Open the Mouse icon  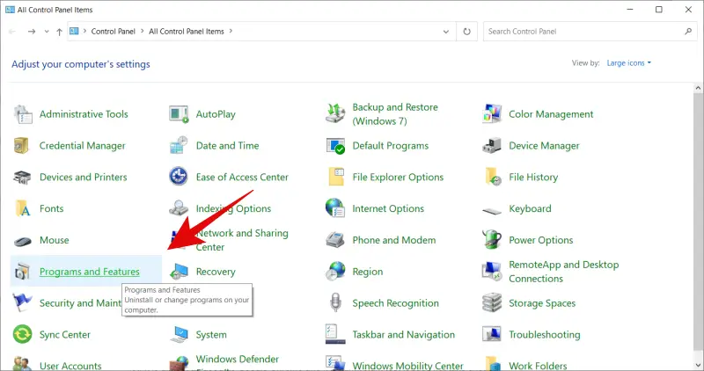coord(23,242)
